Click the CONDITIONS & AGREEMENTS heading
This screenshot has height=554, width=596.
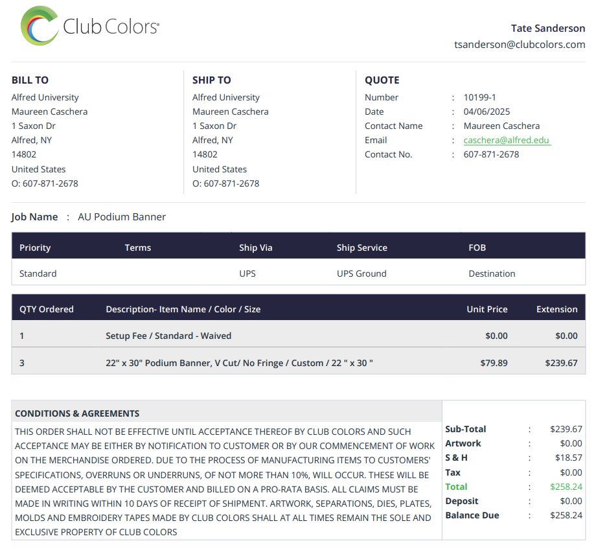tap(77, 413)
